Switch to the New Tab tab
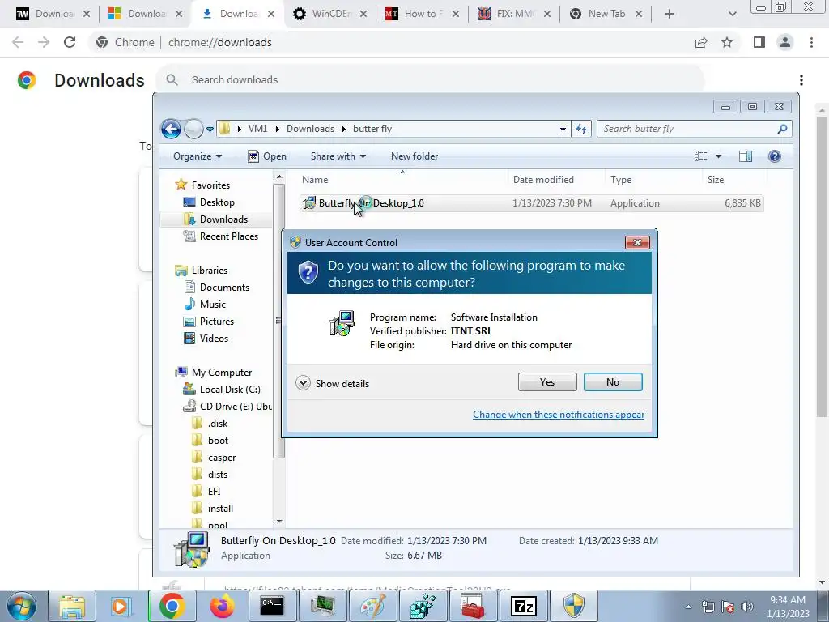Image resolution: width=829 pixels, height=622 pixels. 606,14
